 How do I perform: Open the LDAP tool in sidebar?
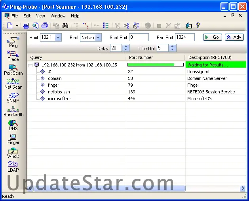pos(13,167)
